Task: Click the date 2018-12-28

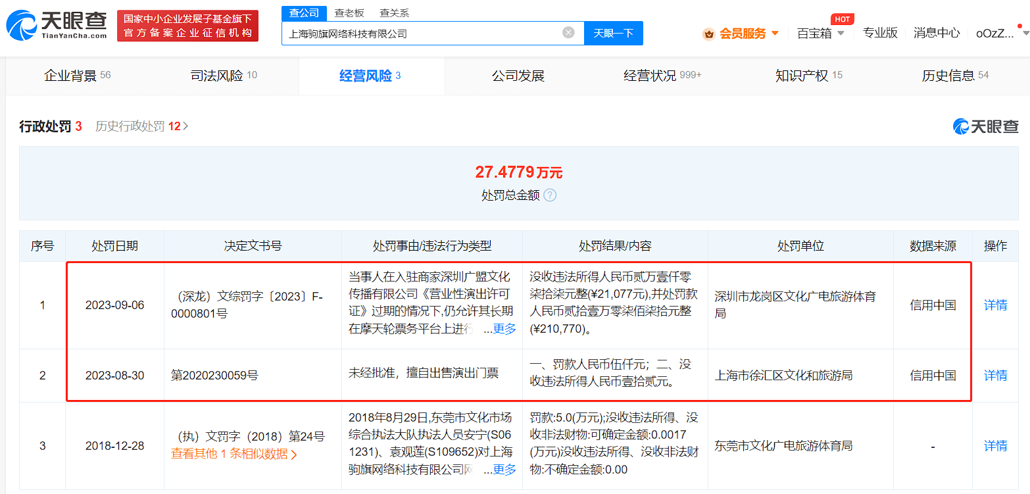Action: (115, 446)
